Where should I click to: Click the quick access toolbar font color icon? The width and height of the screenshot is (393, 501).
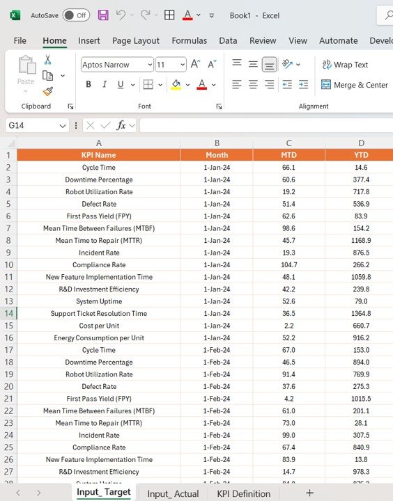tap(188, 15)
